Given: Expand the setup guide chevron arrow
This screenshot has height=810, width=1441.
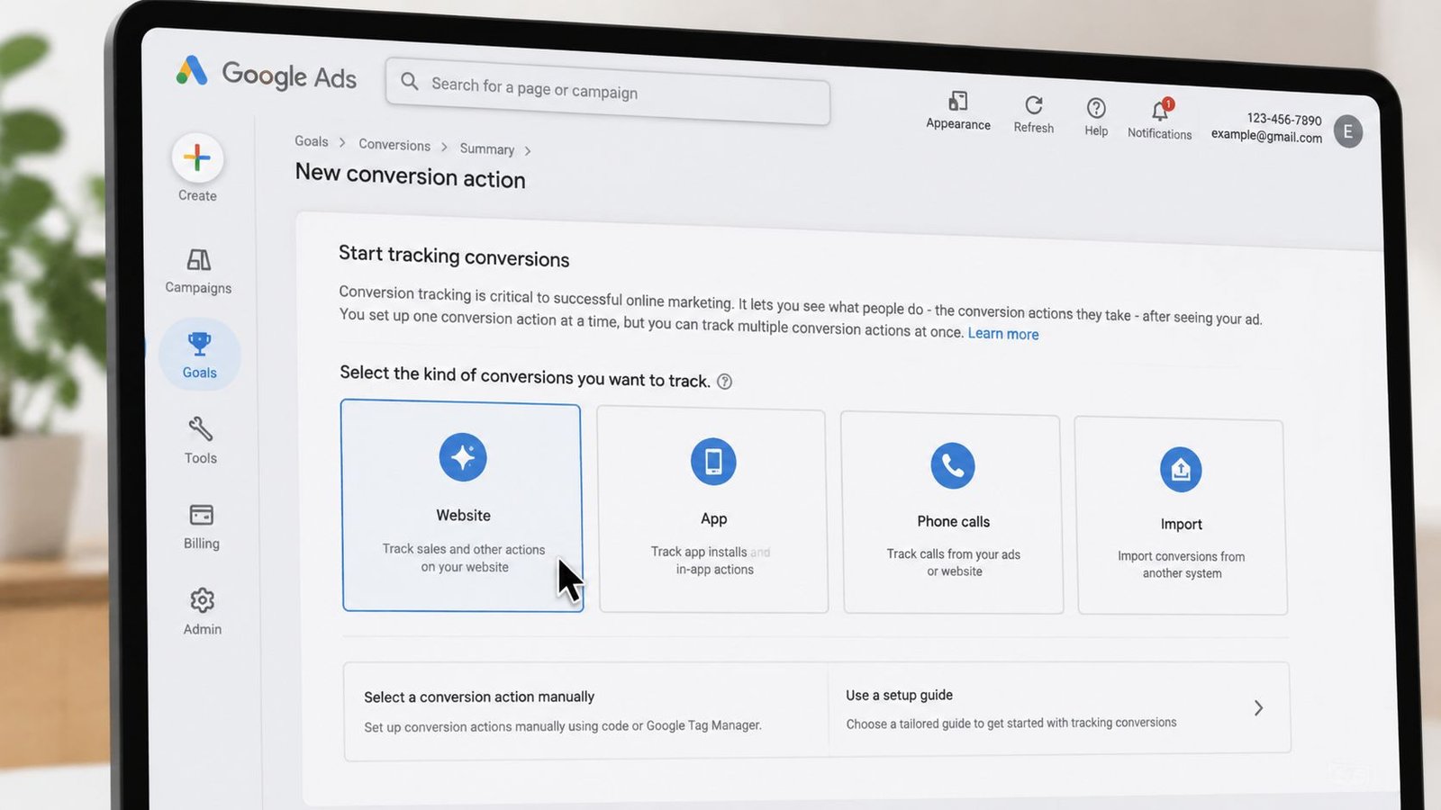Looking at the screenshot, I should coord(1258,708).
